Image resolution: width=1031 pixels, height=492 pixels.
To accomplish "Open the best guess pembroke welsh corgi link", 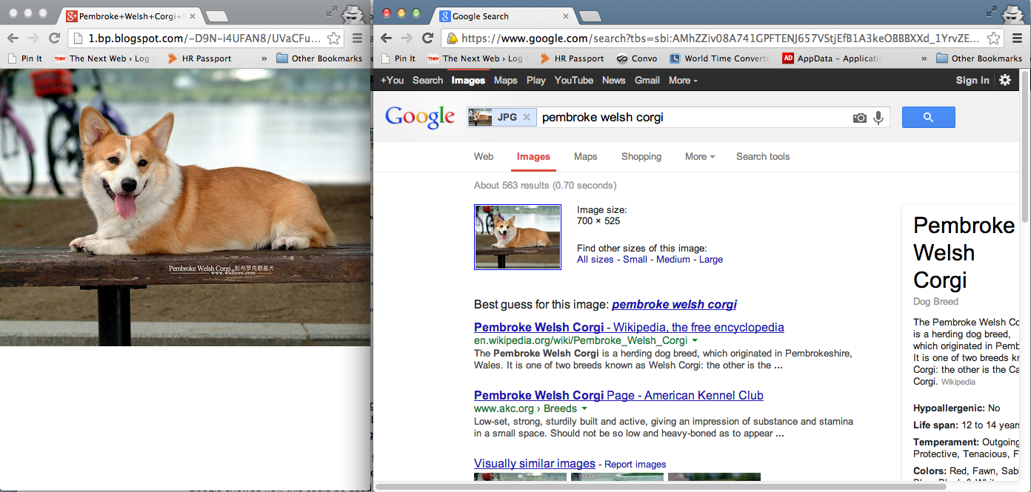I will click(674, 304).
